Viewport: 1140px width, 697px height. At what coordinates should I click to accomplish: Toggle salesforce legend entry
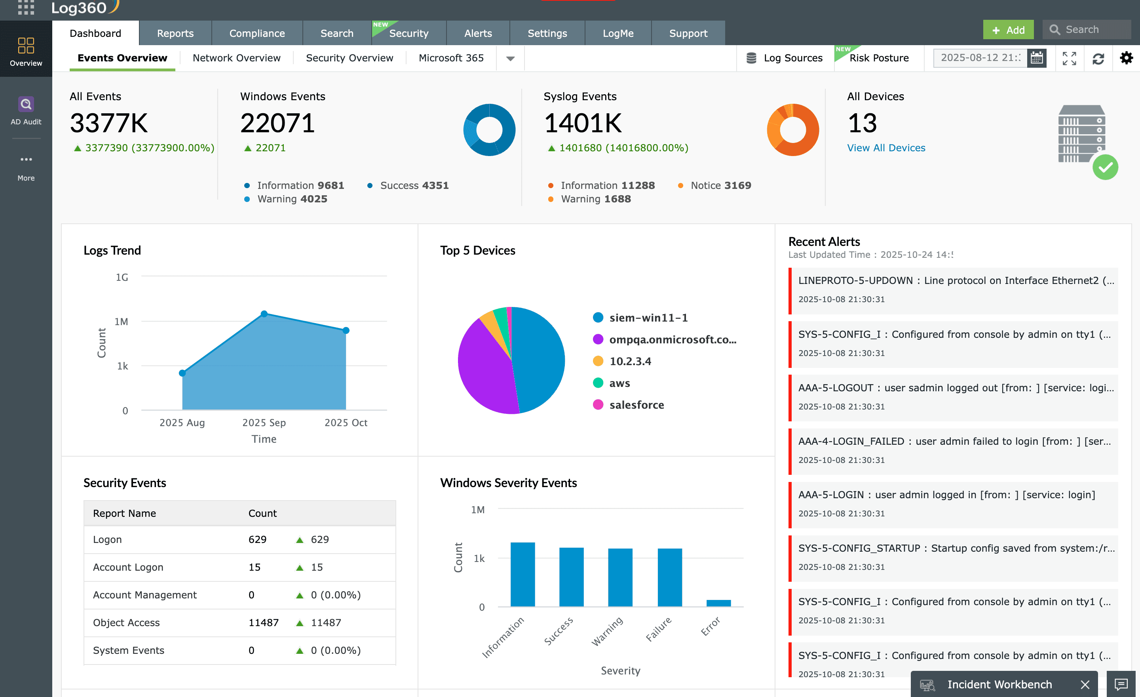tap(636, 405)
